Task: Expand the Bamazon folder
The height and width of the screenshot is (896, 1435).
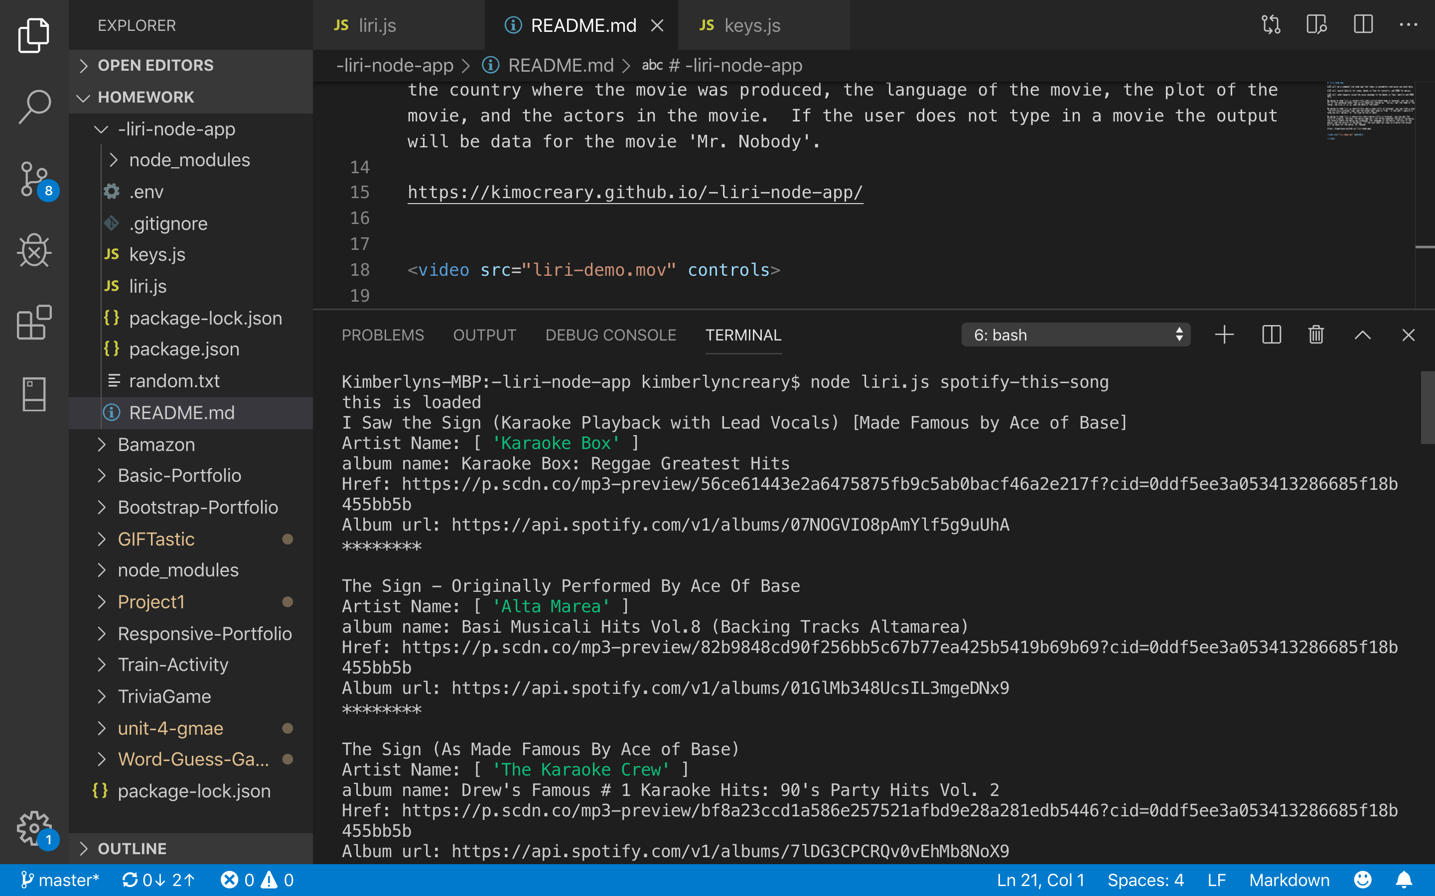Action: pos(156,445)
